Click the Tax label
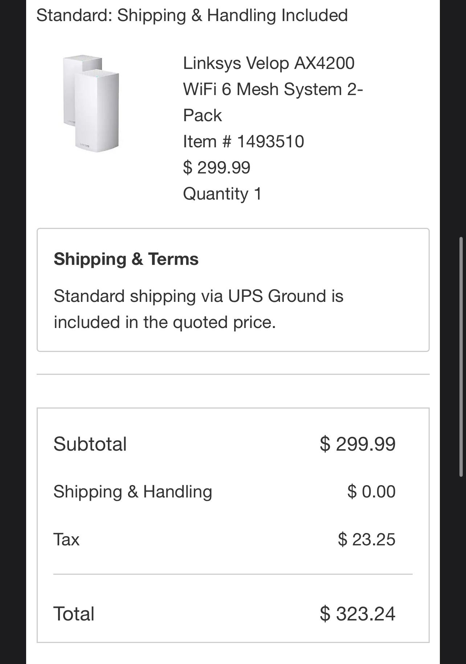 click(66, 539)
